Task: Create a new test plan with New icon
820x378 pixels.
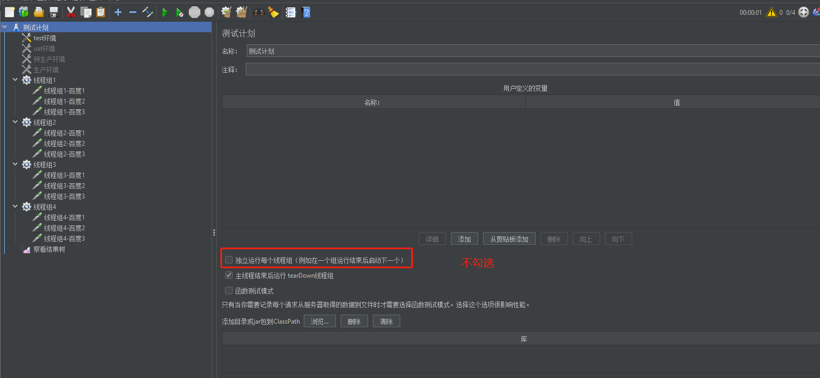Action: 9,12
